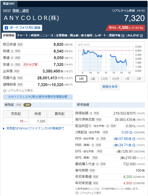
Task: Open PBR 34.71倍 link
Action: 124,145
